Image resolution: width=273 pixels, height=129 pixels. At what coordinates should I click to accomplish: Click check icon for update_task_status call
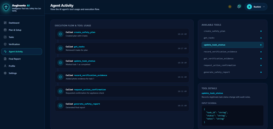click(60, 63)
